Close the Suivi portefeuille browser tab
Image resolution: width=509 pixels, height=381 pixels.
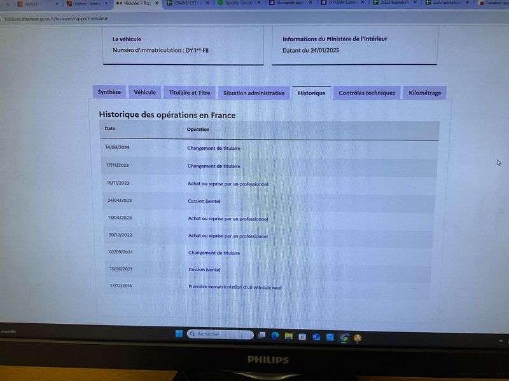click(468, 3)
